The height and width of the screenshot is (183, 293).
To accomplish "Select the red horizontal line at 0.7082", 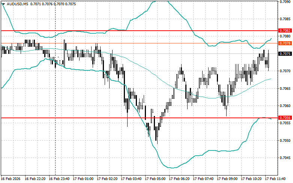I will coord(139,31).
